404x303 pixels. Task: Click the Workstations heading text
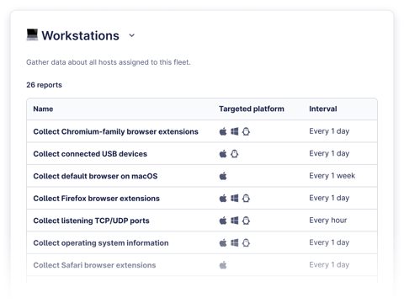(x=81, y=35)
